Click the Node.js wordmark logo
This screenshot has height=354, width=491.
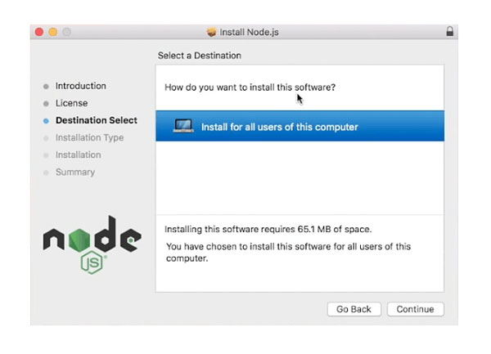[x=92, y=237]
